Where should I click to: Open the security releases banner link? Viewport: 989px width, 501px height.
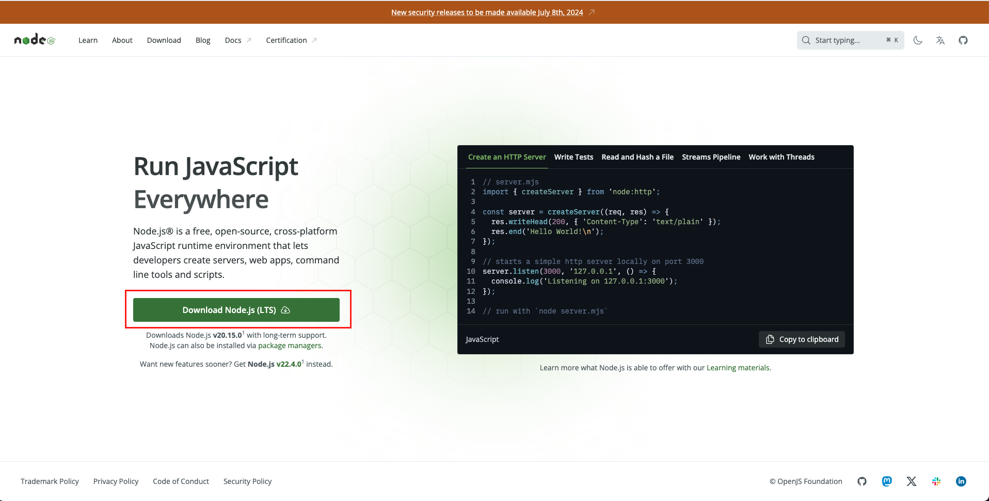pyautogui.click(x=487, y=12)
